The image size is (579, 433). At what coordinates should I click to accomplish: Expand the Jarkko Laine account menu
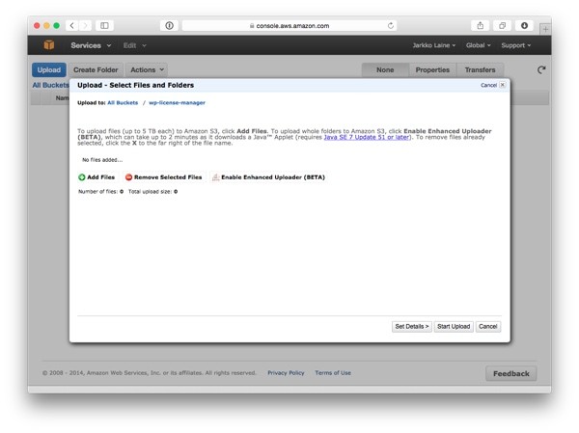coord(434,45)
